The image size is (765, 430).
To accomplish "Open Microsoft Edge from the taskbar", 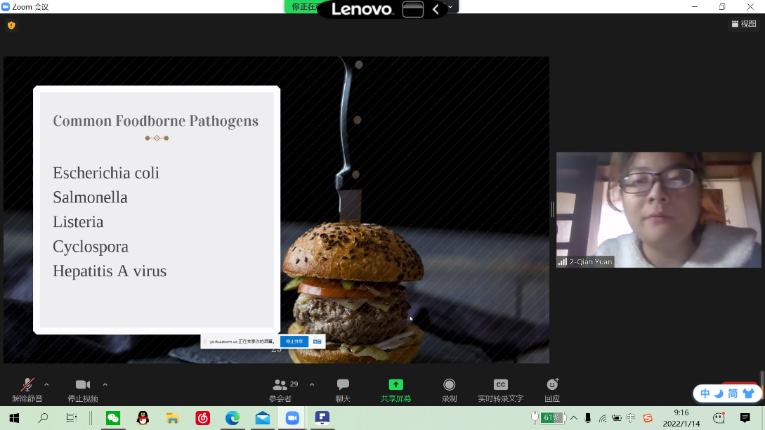I will [233, 418].
